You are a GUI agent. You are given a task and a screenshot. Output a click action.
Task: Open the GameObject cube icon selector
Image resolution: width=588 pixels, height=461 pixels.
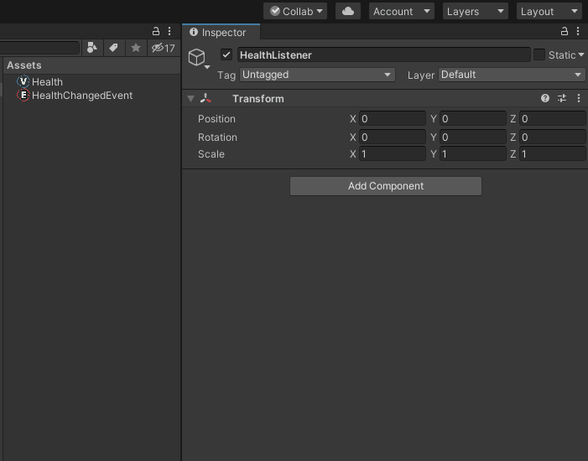tap(199, 59)
